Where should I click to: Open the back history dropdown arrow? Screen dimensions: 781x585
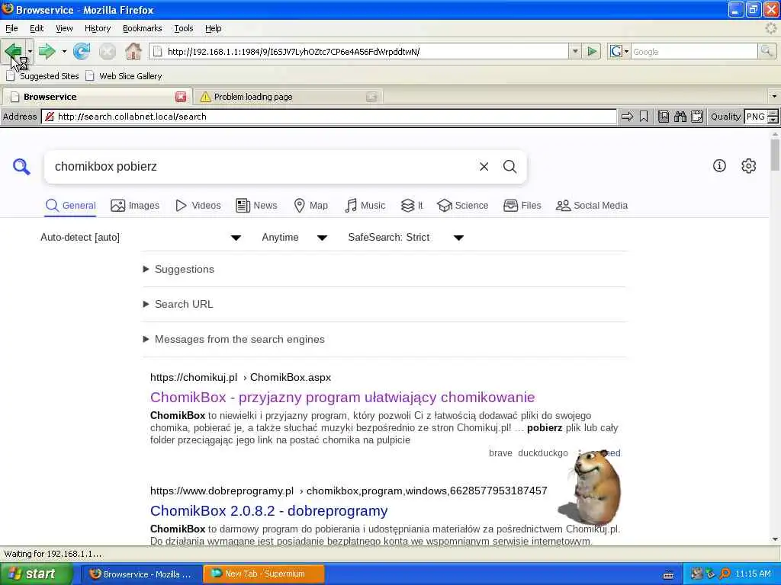pyautogui.click(x=30, y=51)
